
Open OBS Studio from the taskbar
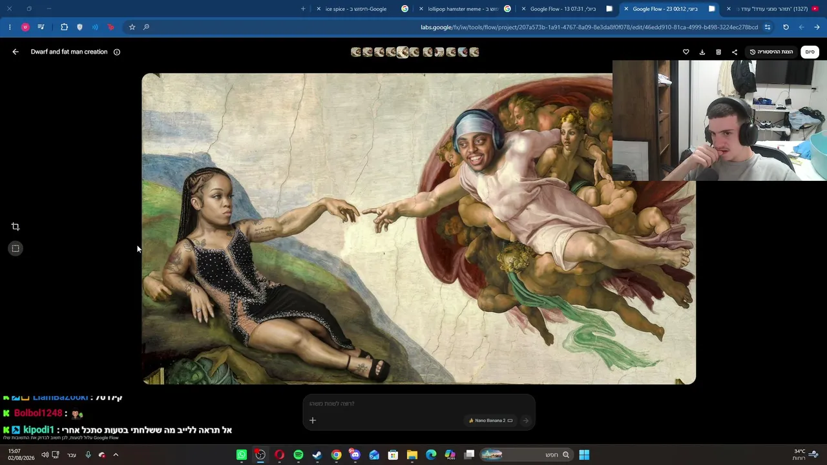point(260,455)
